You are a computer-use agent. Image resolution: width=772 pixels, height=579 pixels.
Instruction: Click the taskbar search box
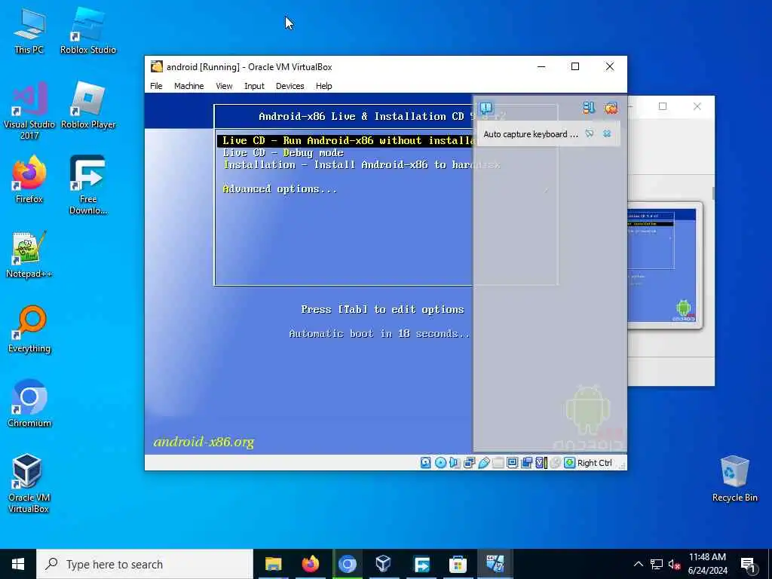pyautogui.click(x=145, y=564)
